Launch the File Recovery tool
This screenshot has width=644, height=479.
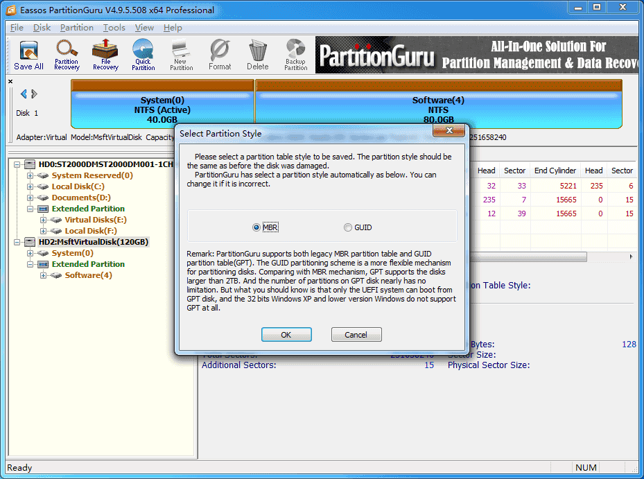[105, 55]
